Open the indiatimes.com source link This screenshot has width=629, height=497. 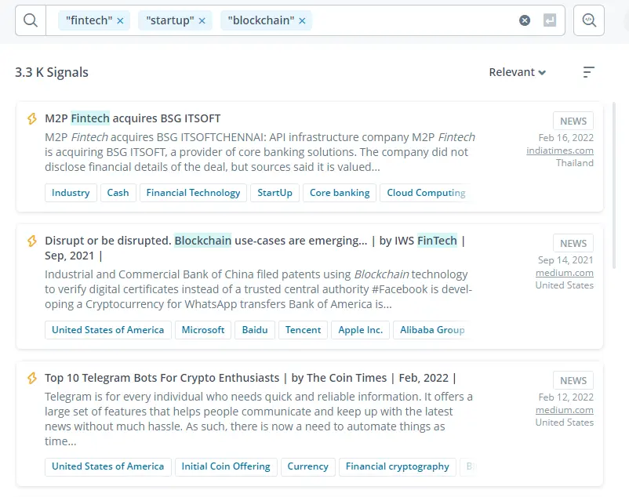click(560, 151)
